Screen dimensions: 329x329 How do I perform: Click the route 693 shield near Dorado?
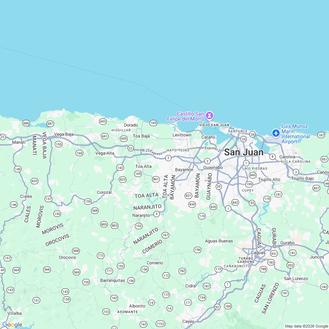[103, 121]
